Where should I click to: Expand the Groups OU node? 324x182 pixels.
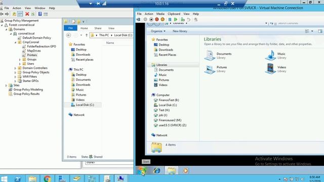click(20, 60)
